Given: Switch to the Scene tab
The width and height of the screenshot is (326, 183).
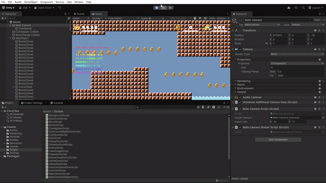Looking at the screenshot, I should tap(79, 14).
